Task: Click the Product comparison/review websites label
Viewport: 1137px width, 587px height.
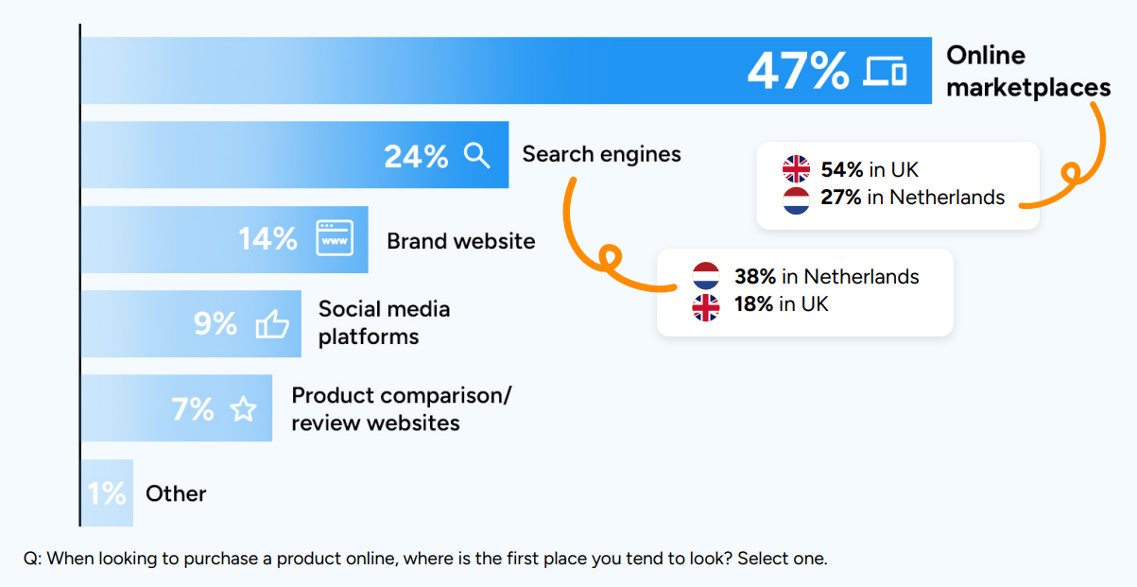Action: click(401, 408)
